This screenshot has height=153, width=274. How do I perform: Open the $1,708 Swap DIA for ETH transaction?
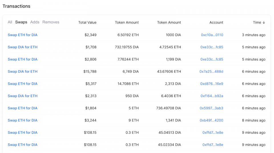[23, 47]
